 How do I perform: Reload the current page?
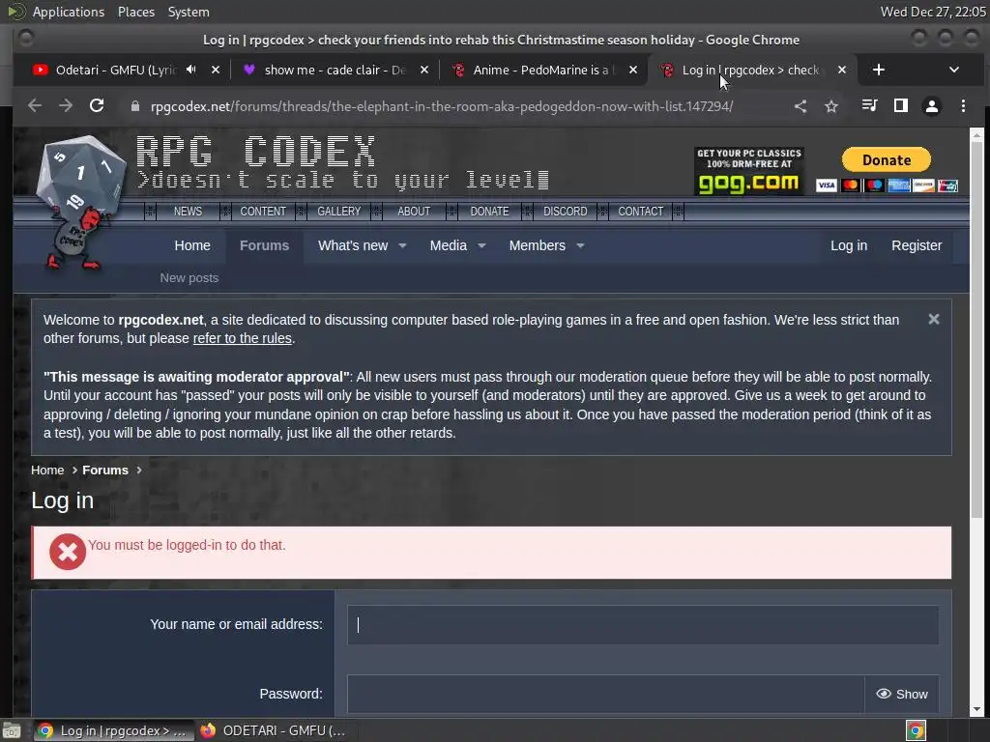(x=97, y=106)
